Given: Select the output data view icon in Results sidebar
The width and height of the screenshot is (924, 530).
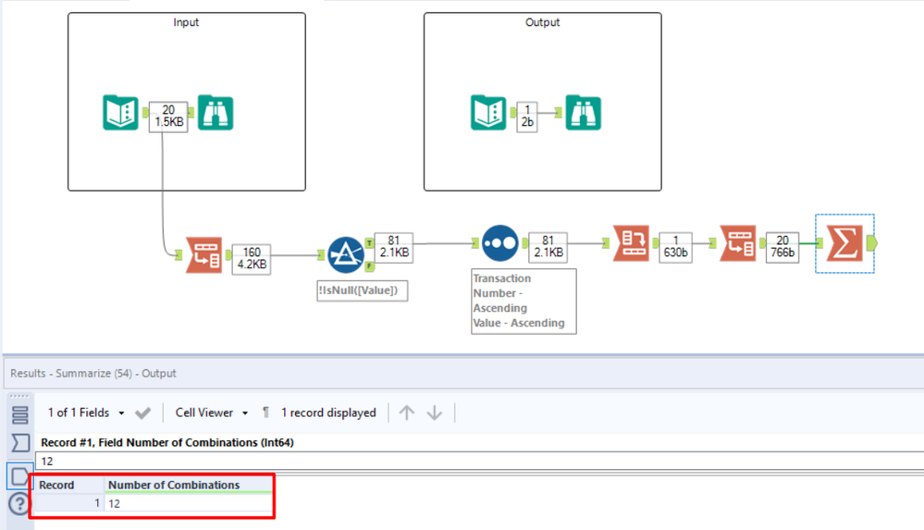Looking at the screenshot, I should [x=20, y=475].
